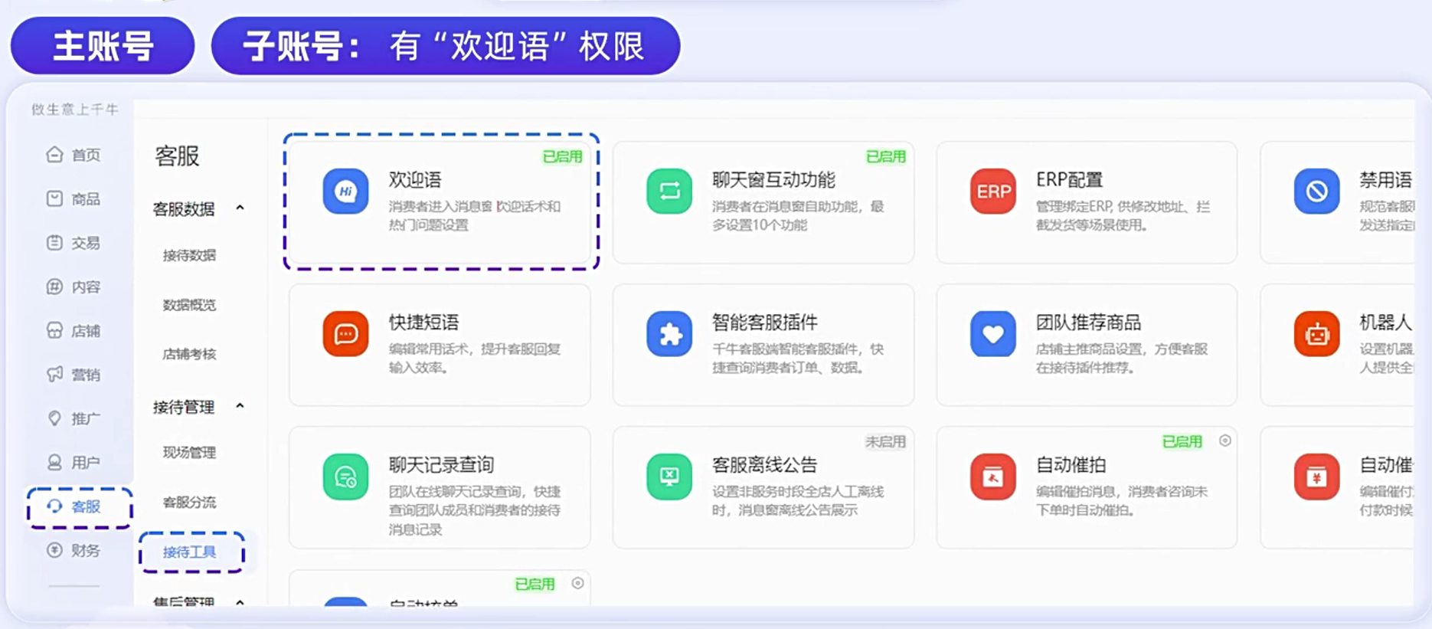Click the 营销 megaphone icon
Viewport: 1432px width, 629px height.
coord(54,375)
